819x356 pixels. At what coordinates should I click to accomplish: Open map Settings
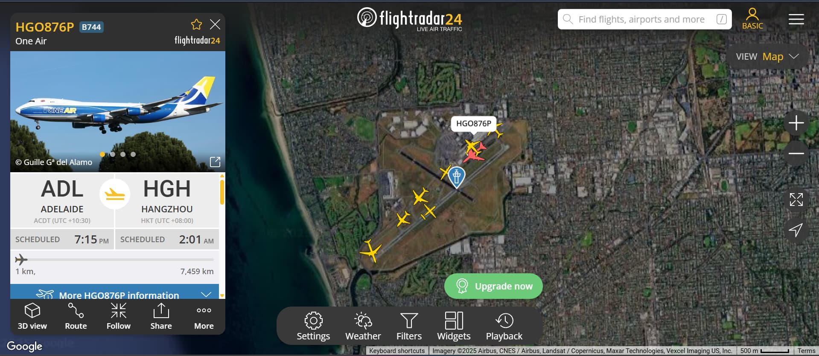point(313,326)
